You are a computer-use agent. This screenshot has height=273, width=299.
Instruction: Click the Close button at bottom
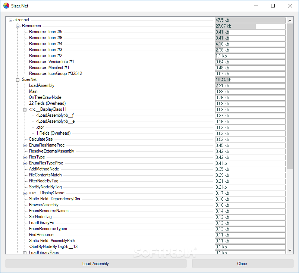pos(243,263)
